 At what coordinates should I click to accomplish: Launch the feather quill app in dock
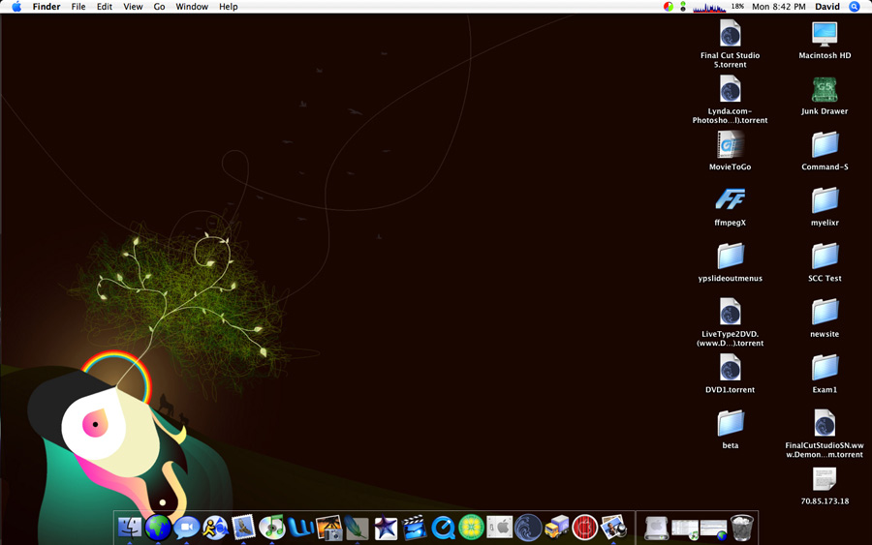coord(357,528)
